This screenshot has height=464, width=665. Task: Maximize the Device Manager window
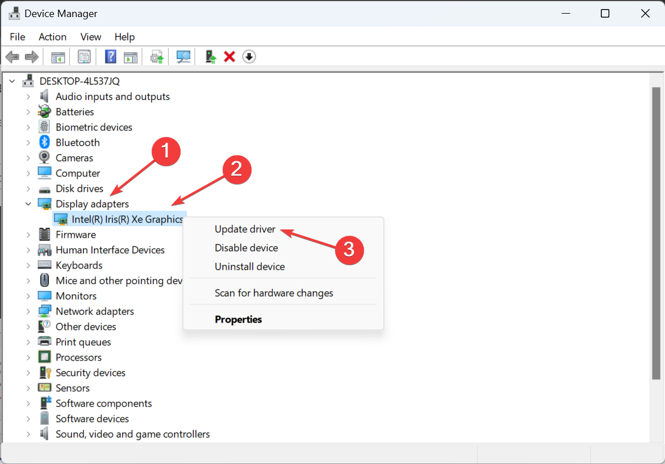[x=605, y=14]
